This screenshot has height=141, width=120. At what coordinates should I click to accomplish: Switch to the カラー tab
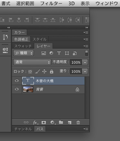click(19, 32)
